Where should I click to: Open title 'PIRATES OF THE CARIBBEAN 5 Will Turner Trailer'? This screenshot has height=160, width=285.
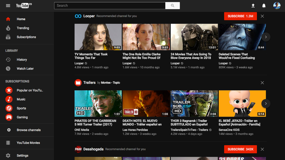pos(95,123)
